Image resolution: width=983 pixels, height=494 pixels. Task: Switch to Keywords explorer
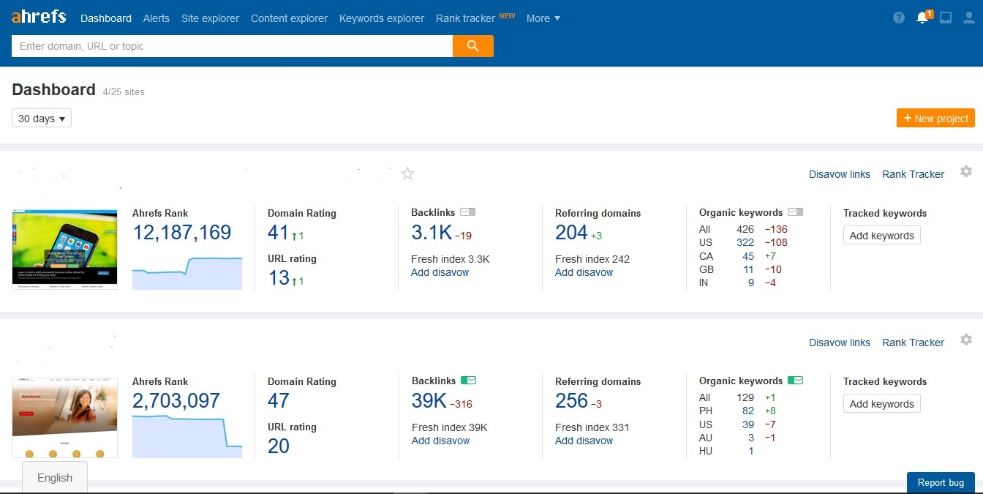coord(381,18)
